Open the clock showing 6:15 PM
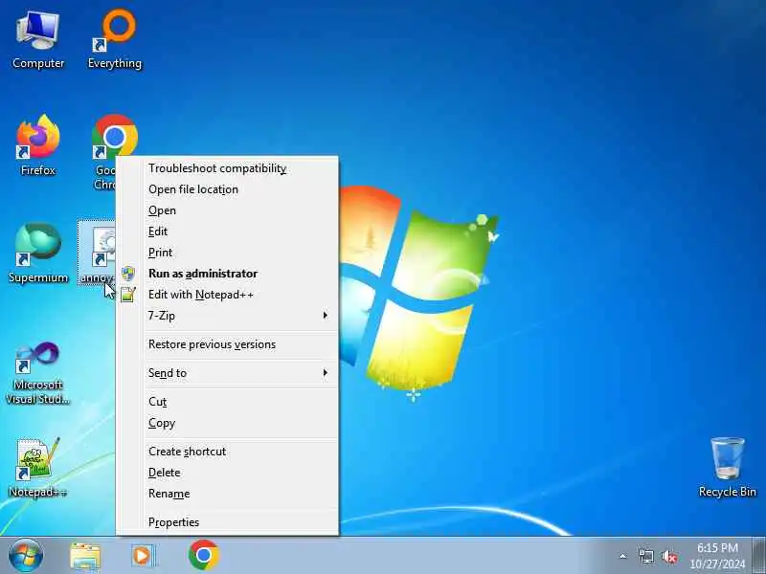This screenshot has width=766, height=574. [717, 556]
